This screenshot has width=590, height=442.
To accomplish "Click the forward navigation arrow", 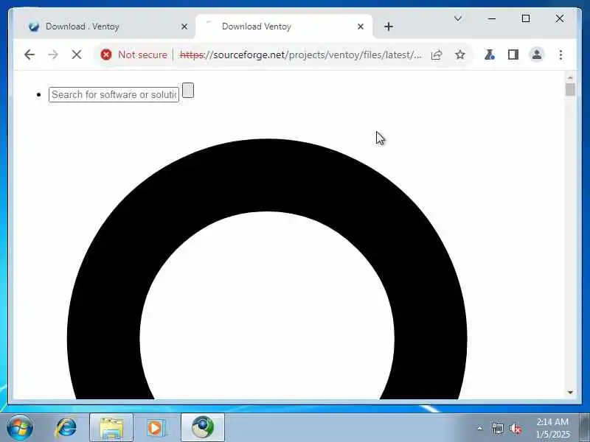I will pos(53,55).
